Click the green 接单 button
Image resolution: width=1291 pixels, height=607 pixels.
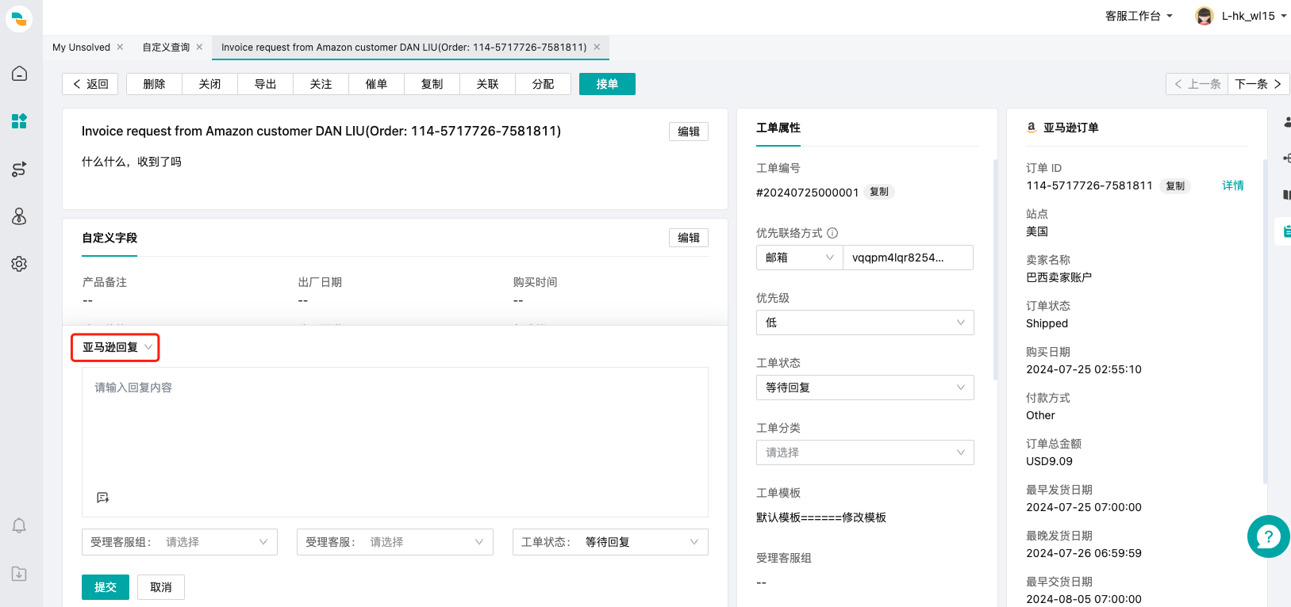[607, 84]
